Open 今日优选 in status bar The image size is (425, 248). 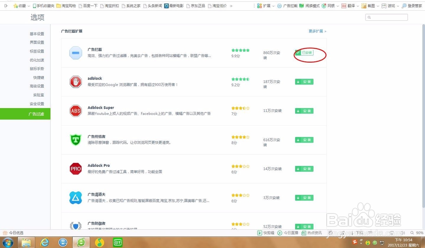click(x=13, y=233)
